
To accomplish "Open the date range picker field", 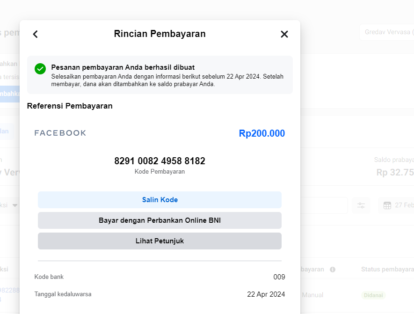I will coord(398,205).
